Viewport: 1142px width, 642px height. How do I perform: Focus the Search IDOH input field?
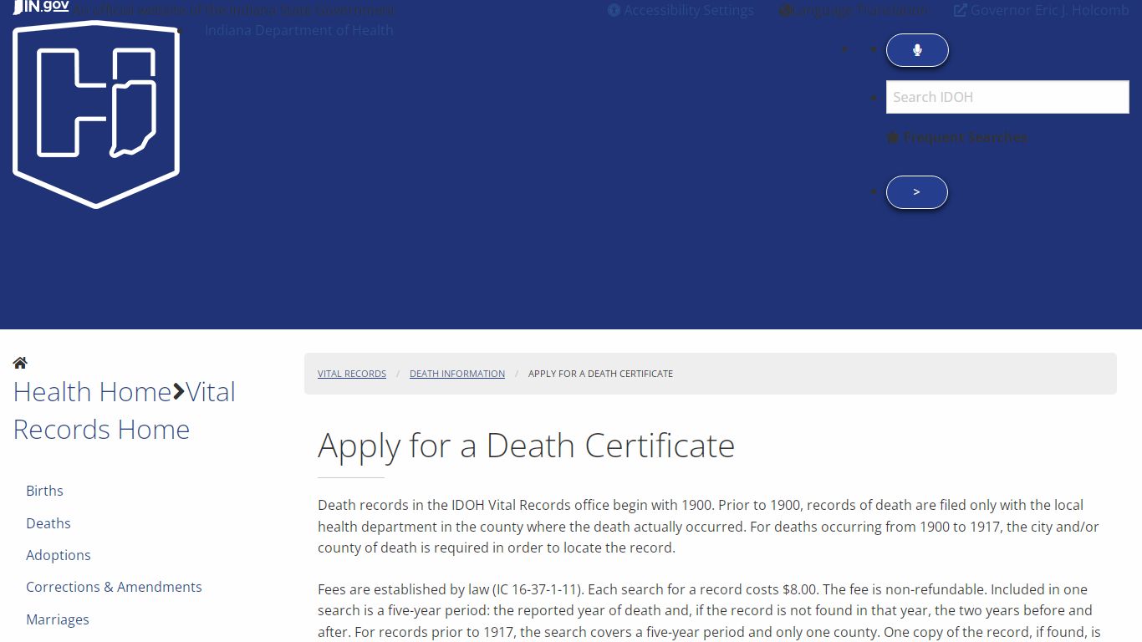pyautogui.click(x=1007, y=97)
